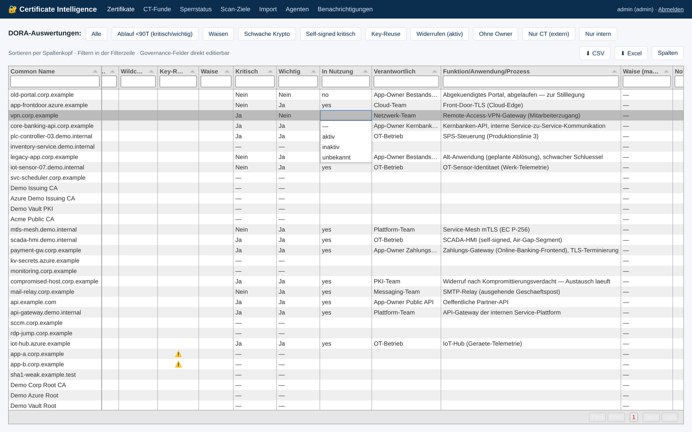Viewport: 692px width, 432px height.
Task: Open the Spalten column chooser
Action: pos(668,53)
